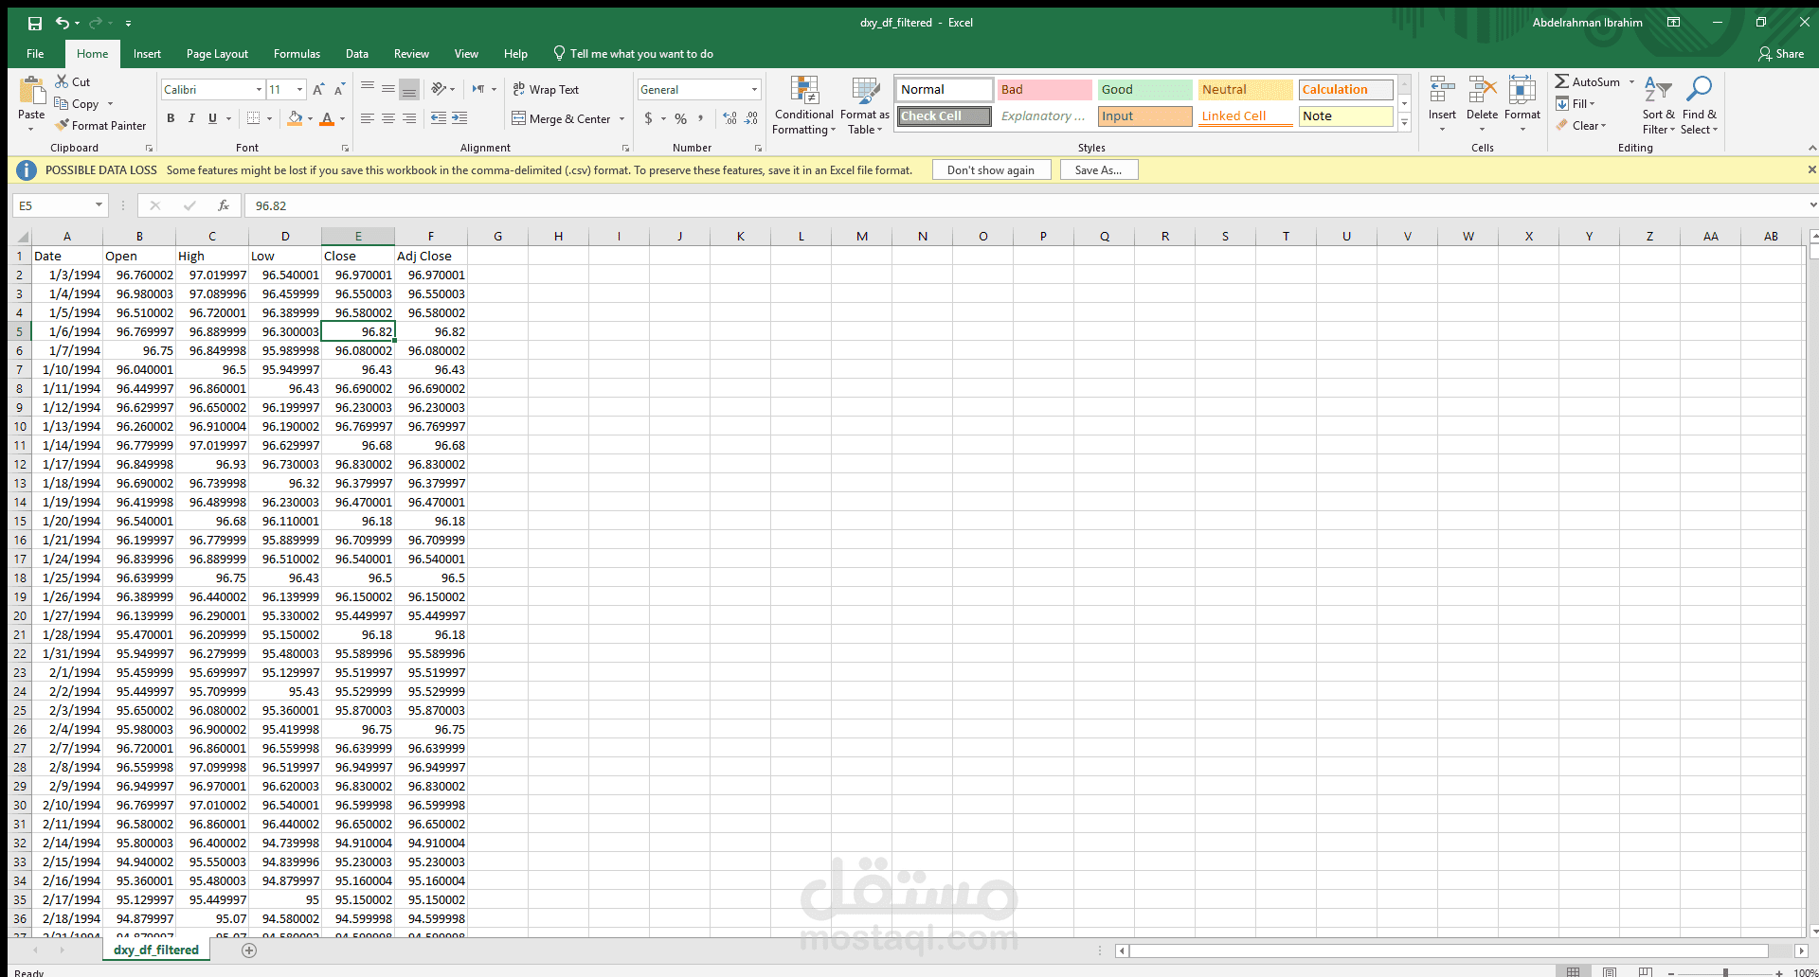Click the Decrease Indent icon
The height and width of the screenshot is (977, 1819).
coord(439,118)
